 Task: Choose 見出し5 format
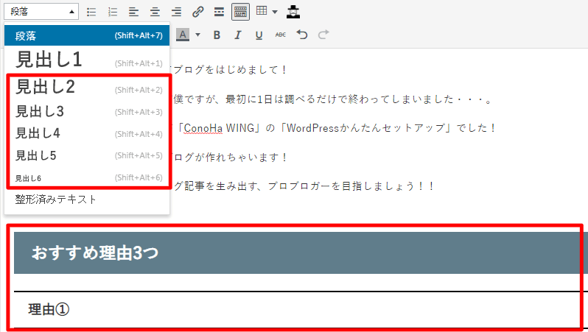(x=87, y=155)
